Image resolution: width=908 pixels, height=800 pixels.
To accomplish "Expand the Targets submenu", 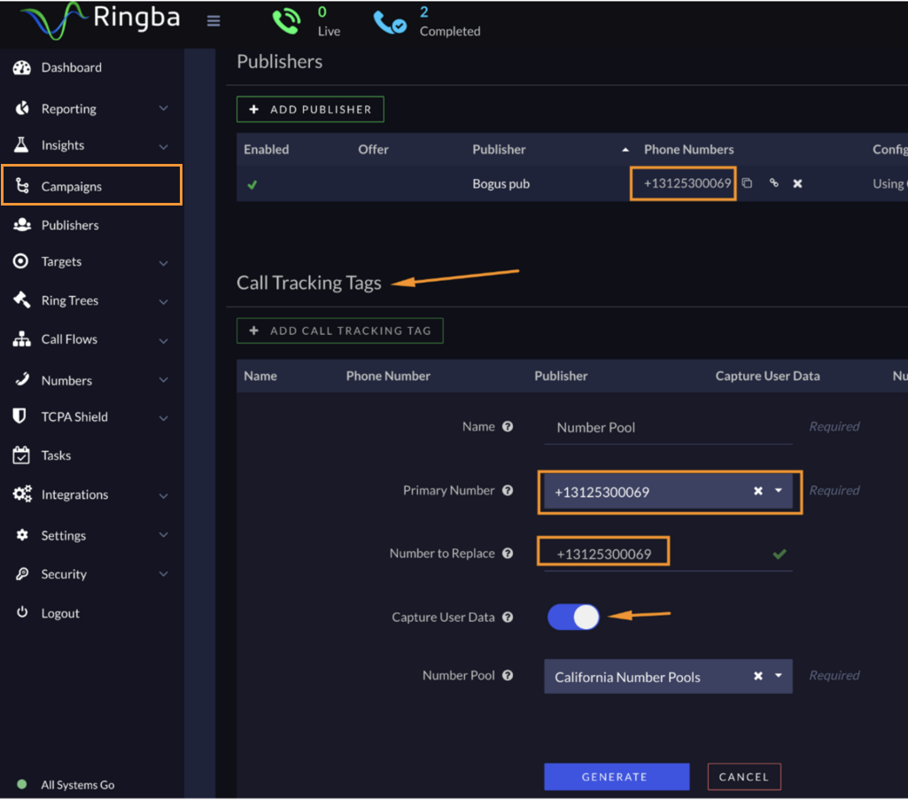I will click(164, 263).
